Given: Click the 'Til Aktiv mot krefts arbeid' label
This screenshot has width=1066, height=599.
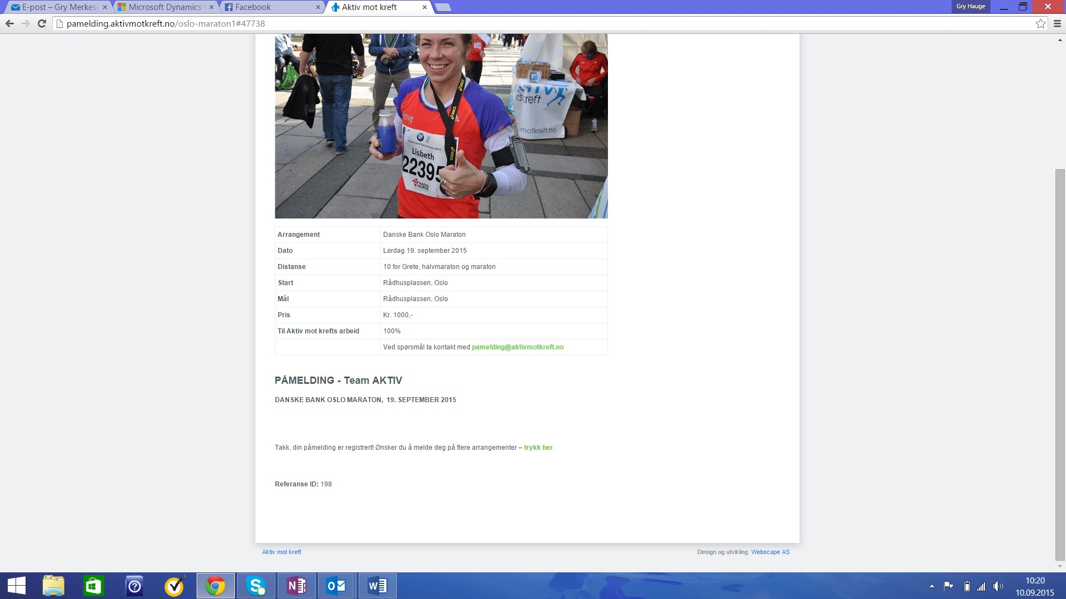Looking at the screenshot, I should (x=318, y=331).
